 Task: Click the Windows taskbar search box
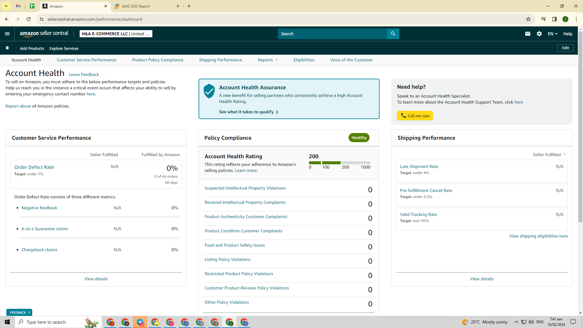click(58, 322)
